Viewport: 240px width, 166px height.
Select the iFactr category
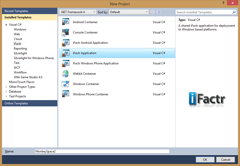pyautogui.click(x=17, y=44)
